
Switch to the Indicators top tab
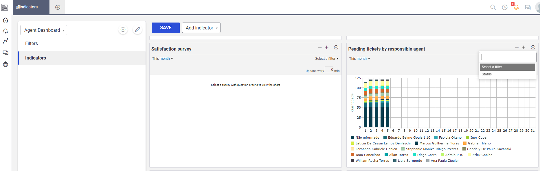tap(31, 7)
